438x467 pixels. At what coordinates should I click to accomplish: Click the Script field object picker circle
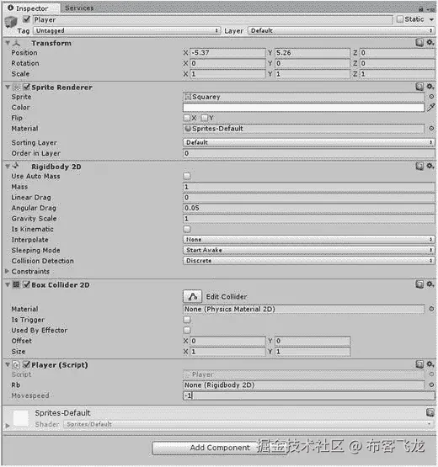(x=431, y=374)
